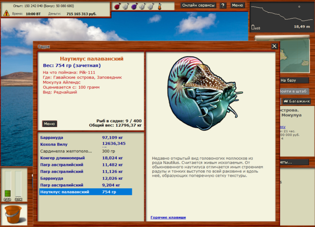Click the warning triangle beside Время
The height and width of the screenshot is (227, 315).
(x=6, y=13)
